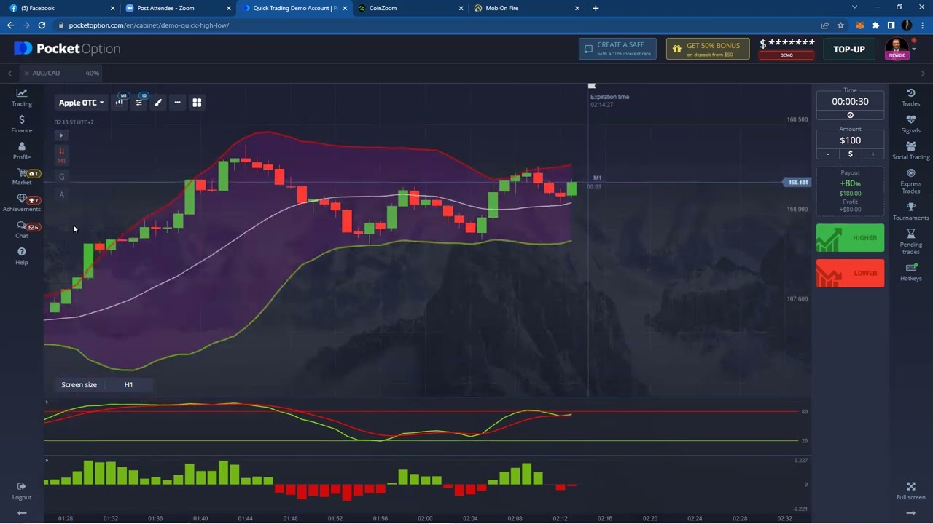
Task: Click the 00:00:30 time field
Action: point(850,102)
